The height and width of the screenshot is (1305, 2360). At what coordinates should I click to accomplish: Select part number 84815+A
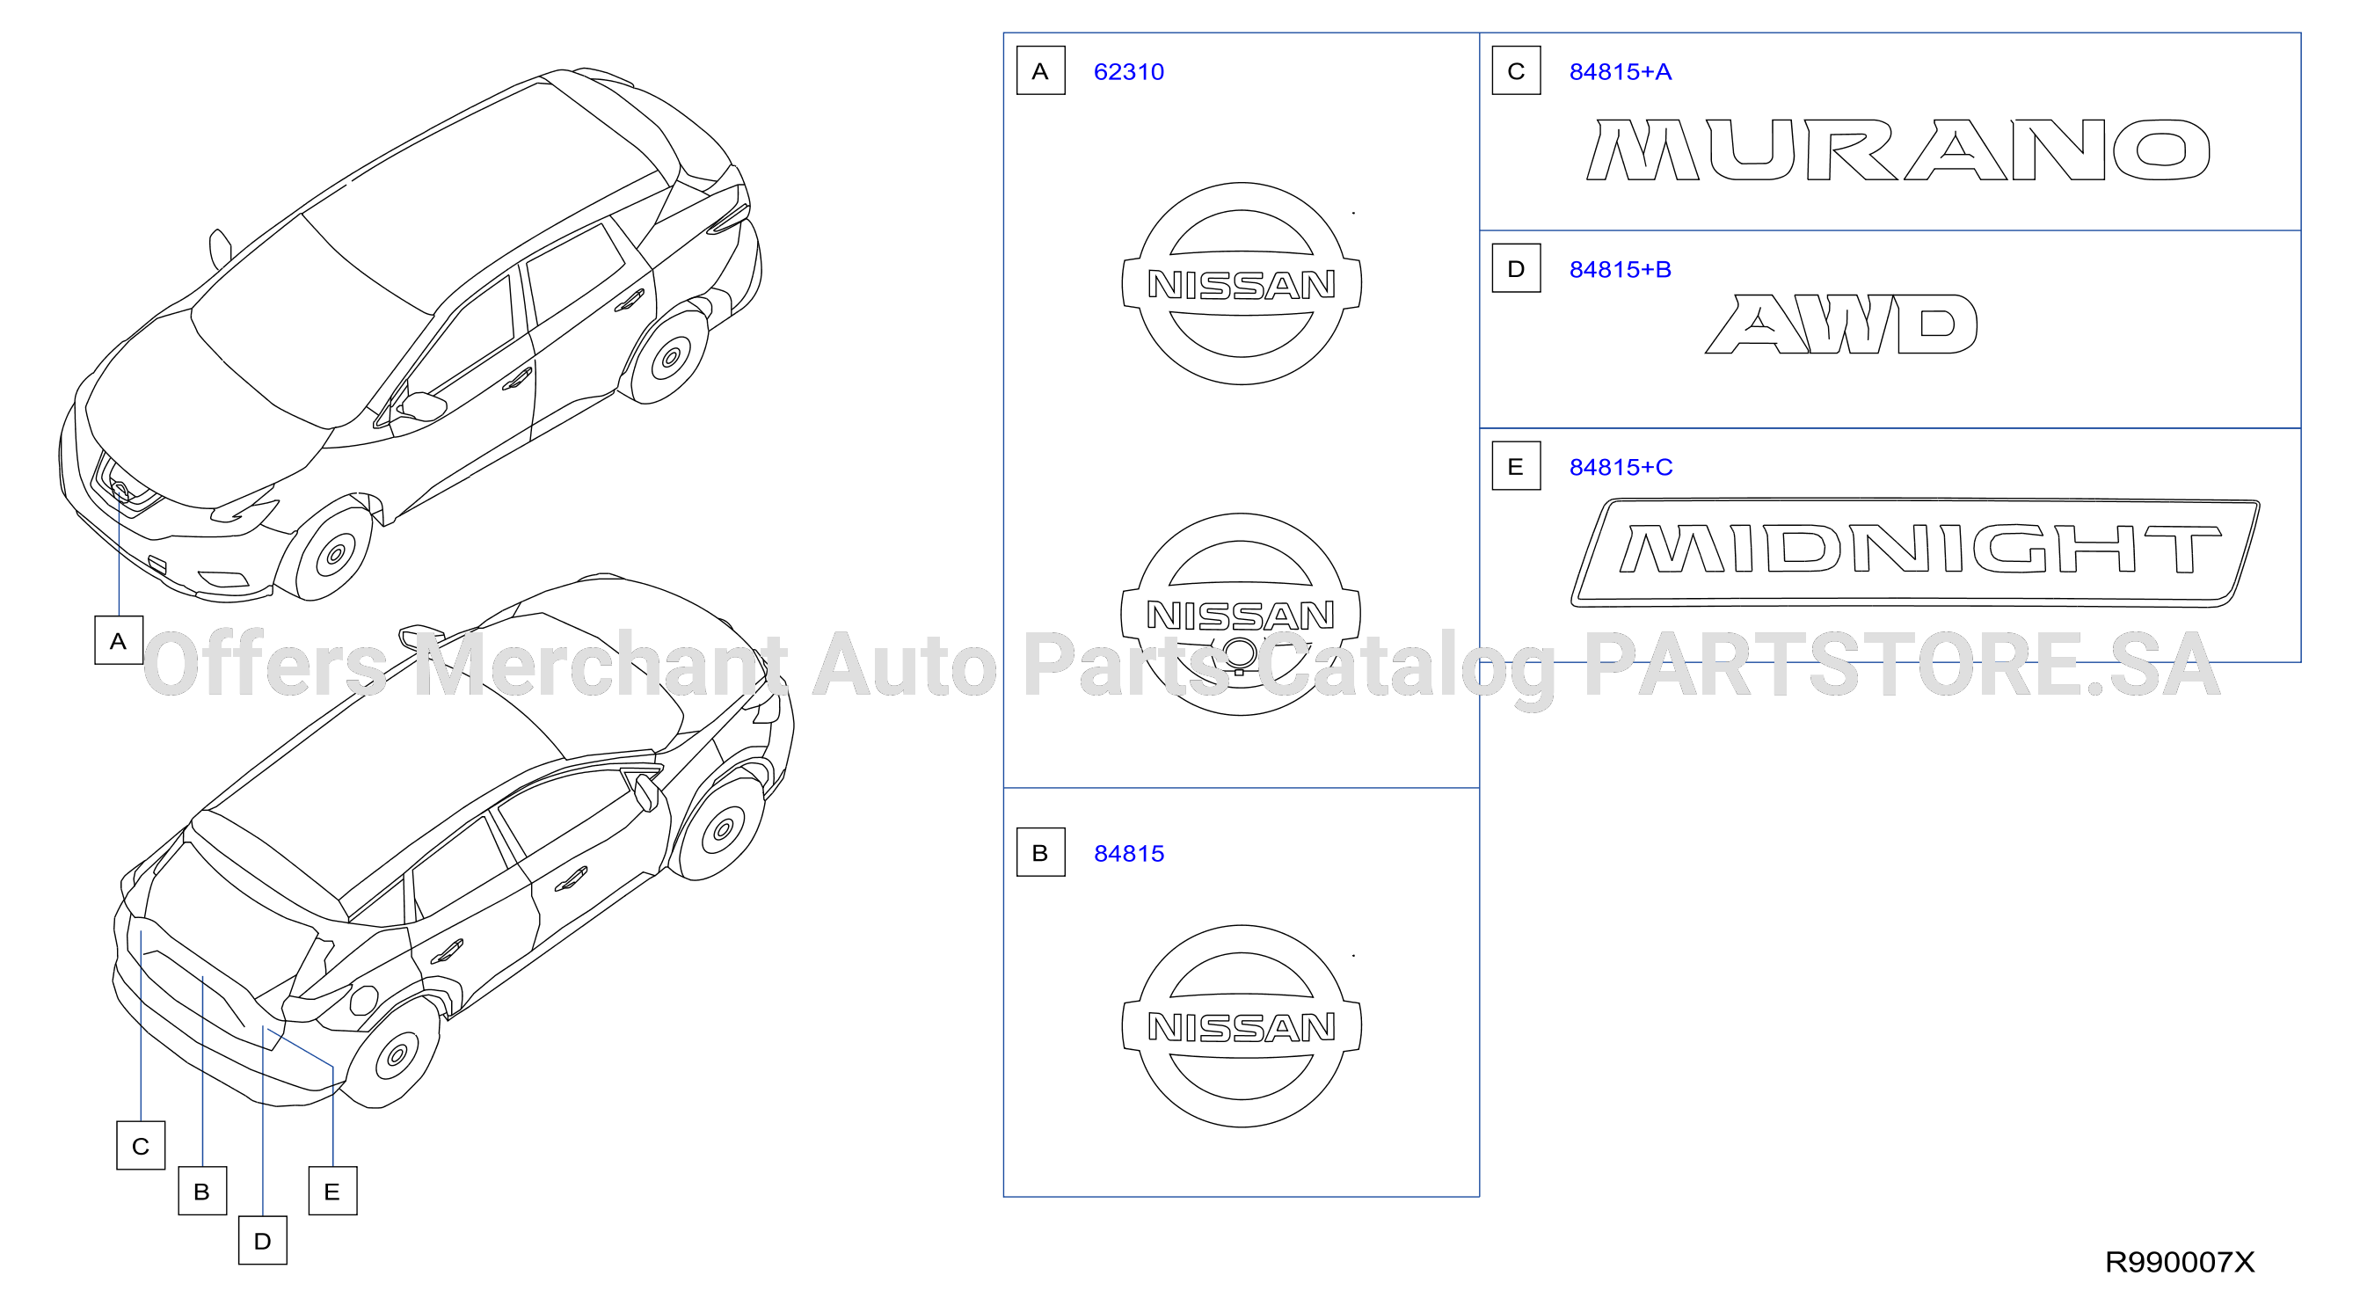[x=1621, y=71]
